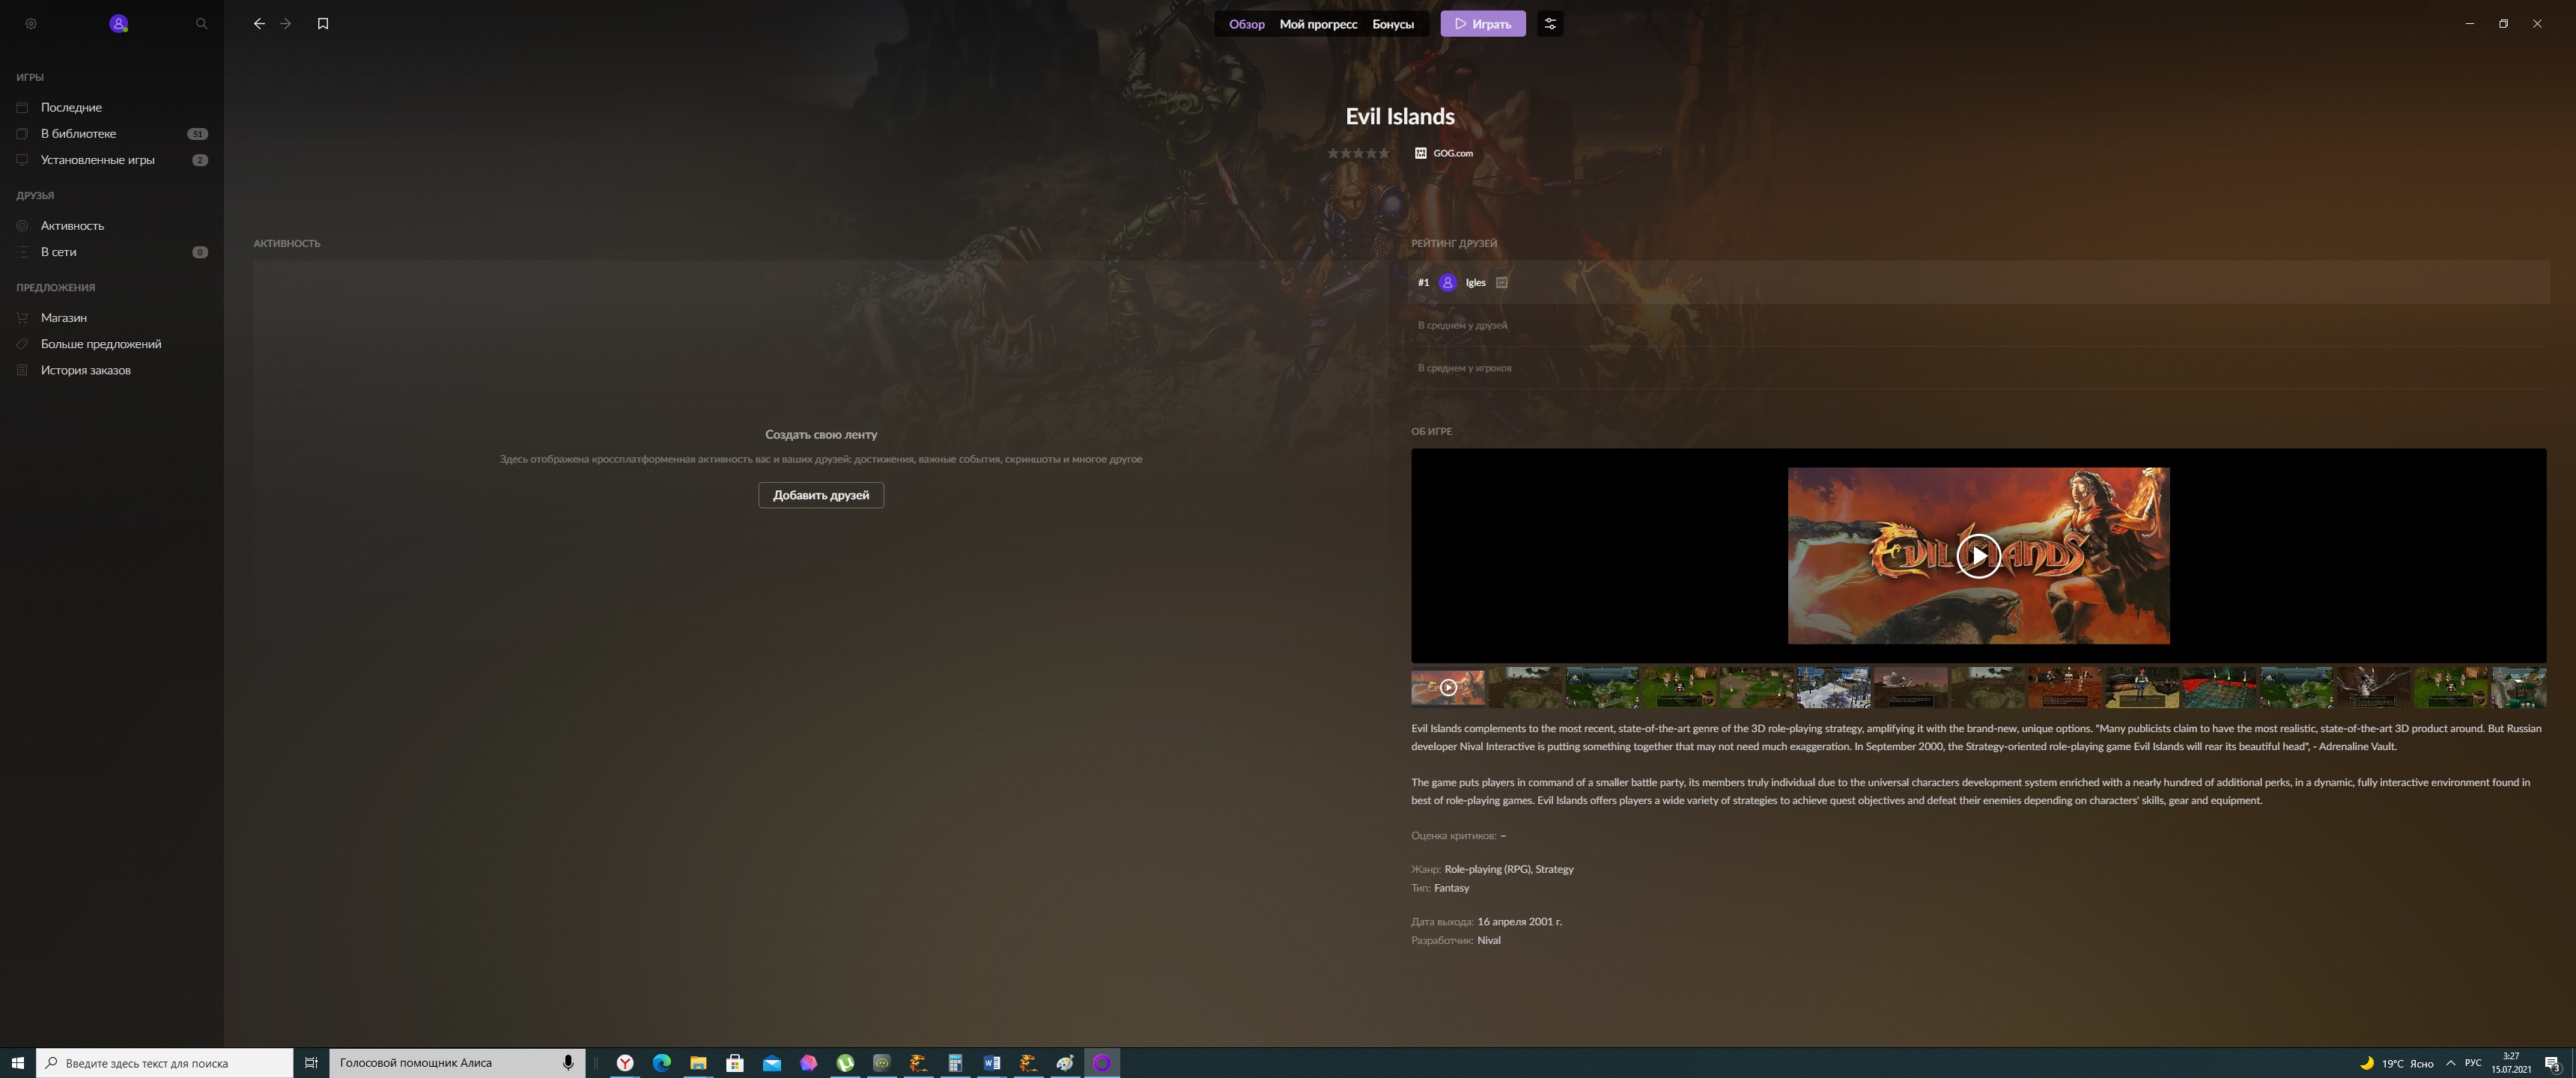Open Microsoft Edge from the taskbar
The image size is (2576, 1078).
click(662, 1063)
